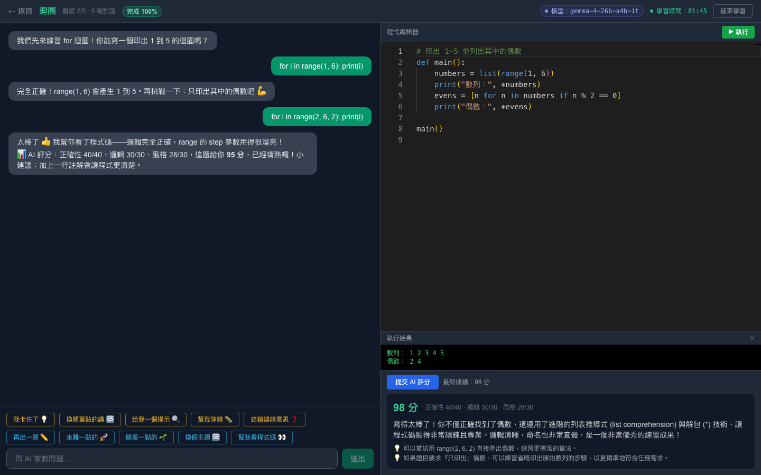Click the 完成 100% progress badge
Screen dimensions: 761x475
142,12
